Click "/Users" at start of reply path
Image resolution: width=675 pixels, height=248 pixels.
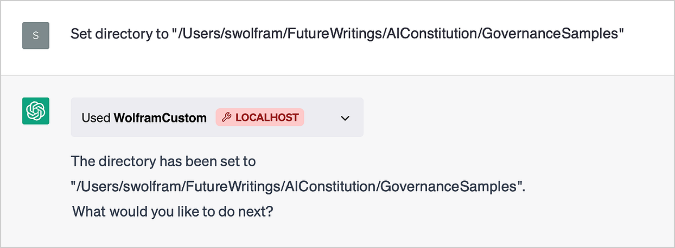[97, 187]
